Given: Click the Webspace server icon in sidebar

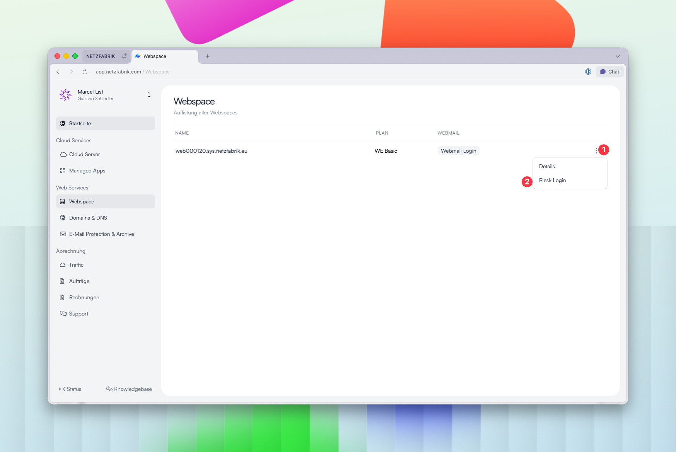Looking at the screenshot, I should [63, 201].
